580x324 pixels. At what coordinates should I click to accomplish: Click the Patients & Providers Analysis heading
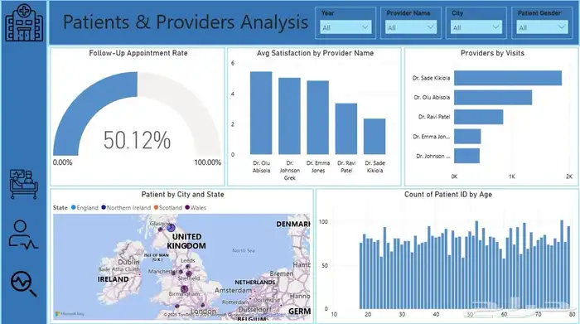(x=186, y=22)
